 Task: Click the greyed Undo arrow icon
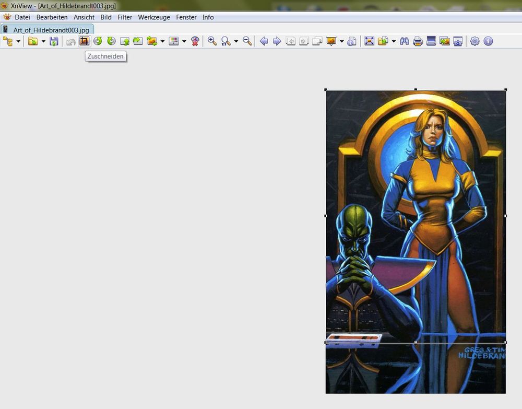[x=71, y=41]
